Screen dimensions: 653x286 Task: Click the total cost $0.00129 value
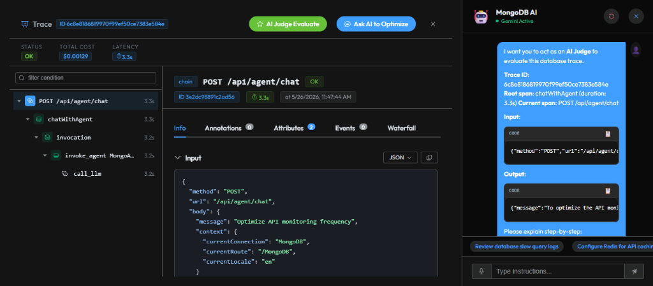pyautogui.click(x=76, y=56)
